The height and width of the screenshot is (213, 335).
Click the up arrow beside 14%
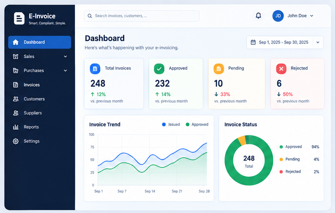pos(157,94)
